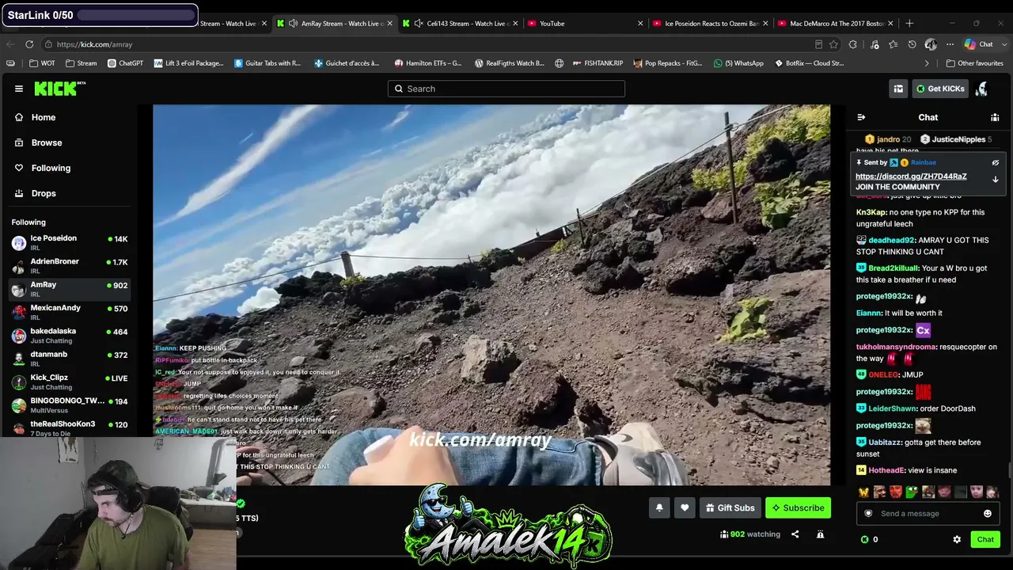Viewport: 1013px width, 570px height.
Task: Switch to the AmRay Stream browser tab
Action: coord(335,24)
